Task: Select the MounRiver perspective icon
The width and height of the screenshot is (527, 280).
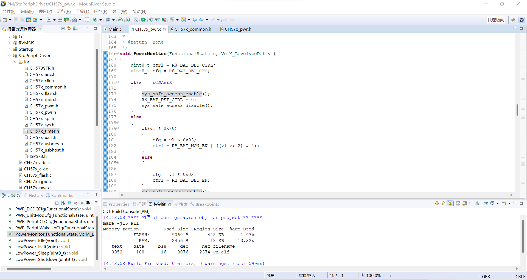Action: pos(522,20)
